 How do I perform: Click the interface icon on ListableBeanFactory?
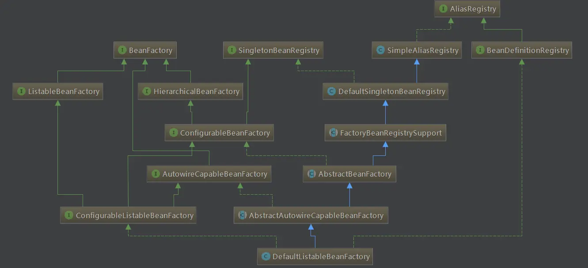(x=21, y=92)
